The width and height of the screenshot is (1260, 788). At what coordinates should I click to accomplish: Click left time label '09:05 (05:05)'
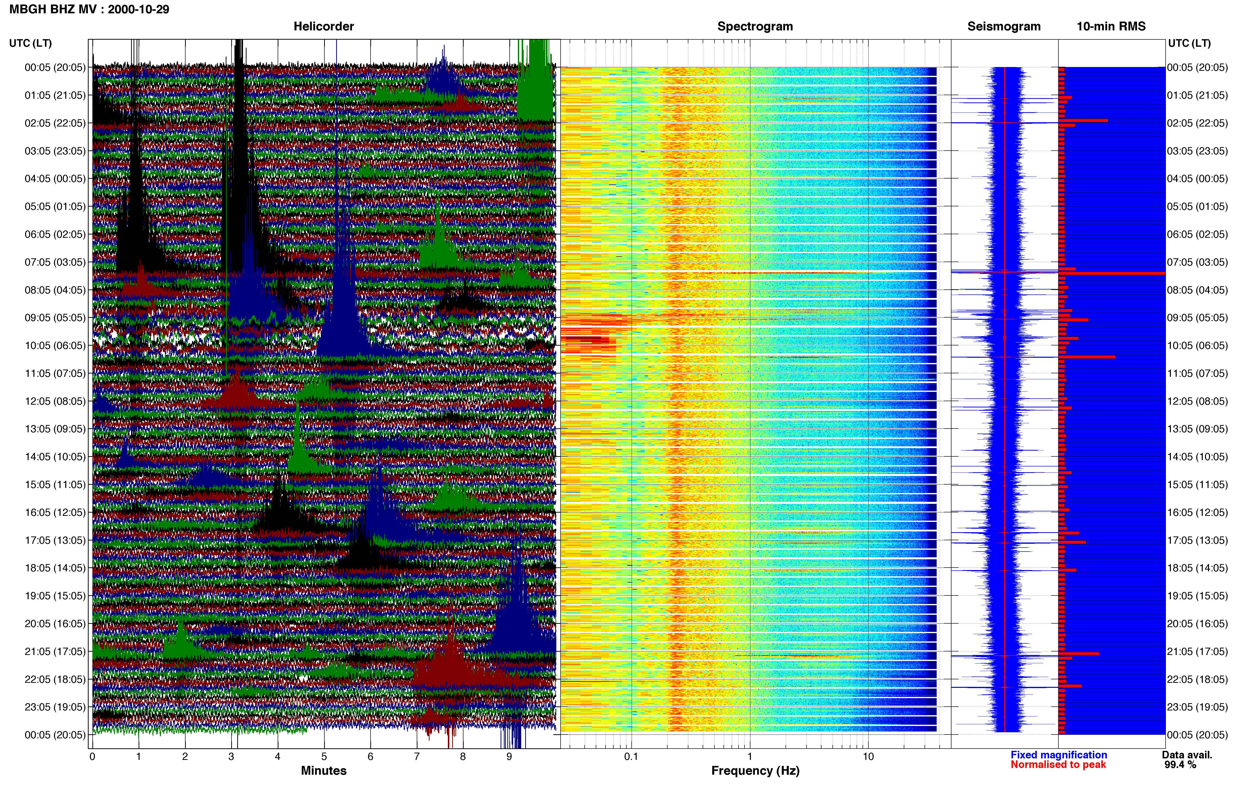55,317
